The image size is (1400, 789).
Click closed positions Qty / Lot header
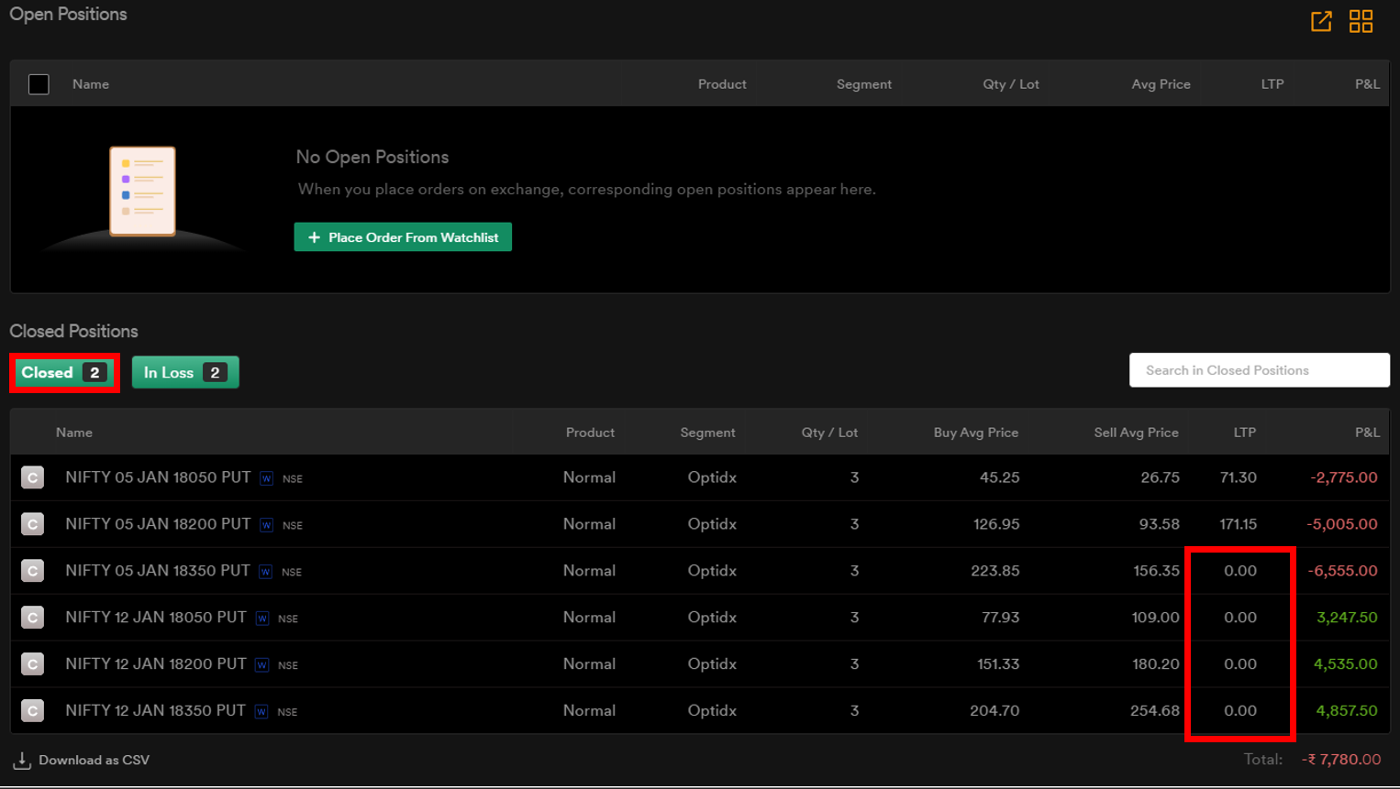pyautogui.click(x=829, y=433)
